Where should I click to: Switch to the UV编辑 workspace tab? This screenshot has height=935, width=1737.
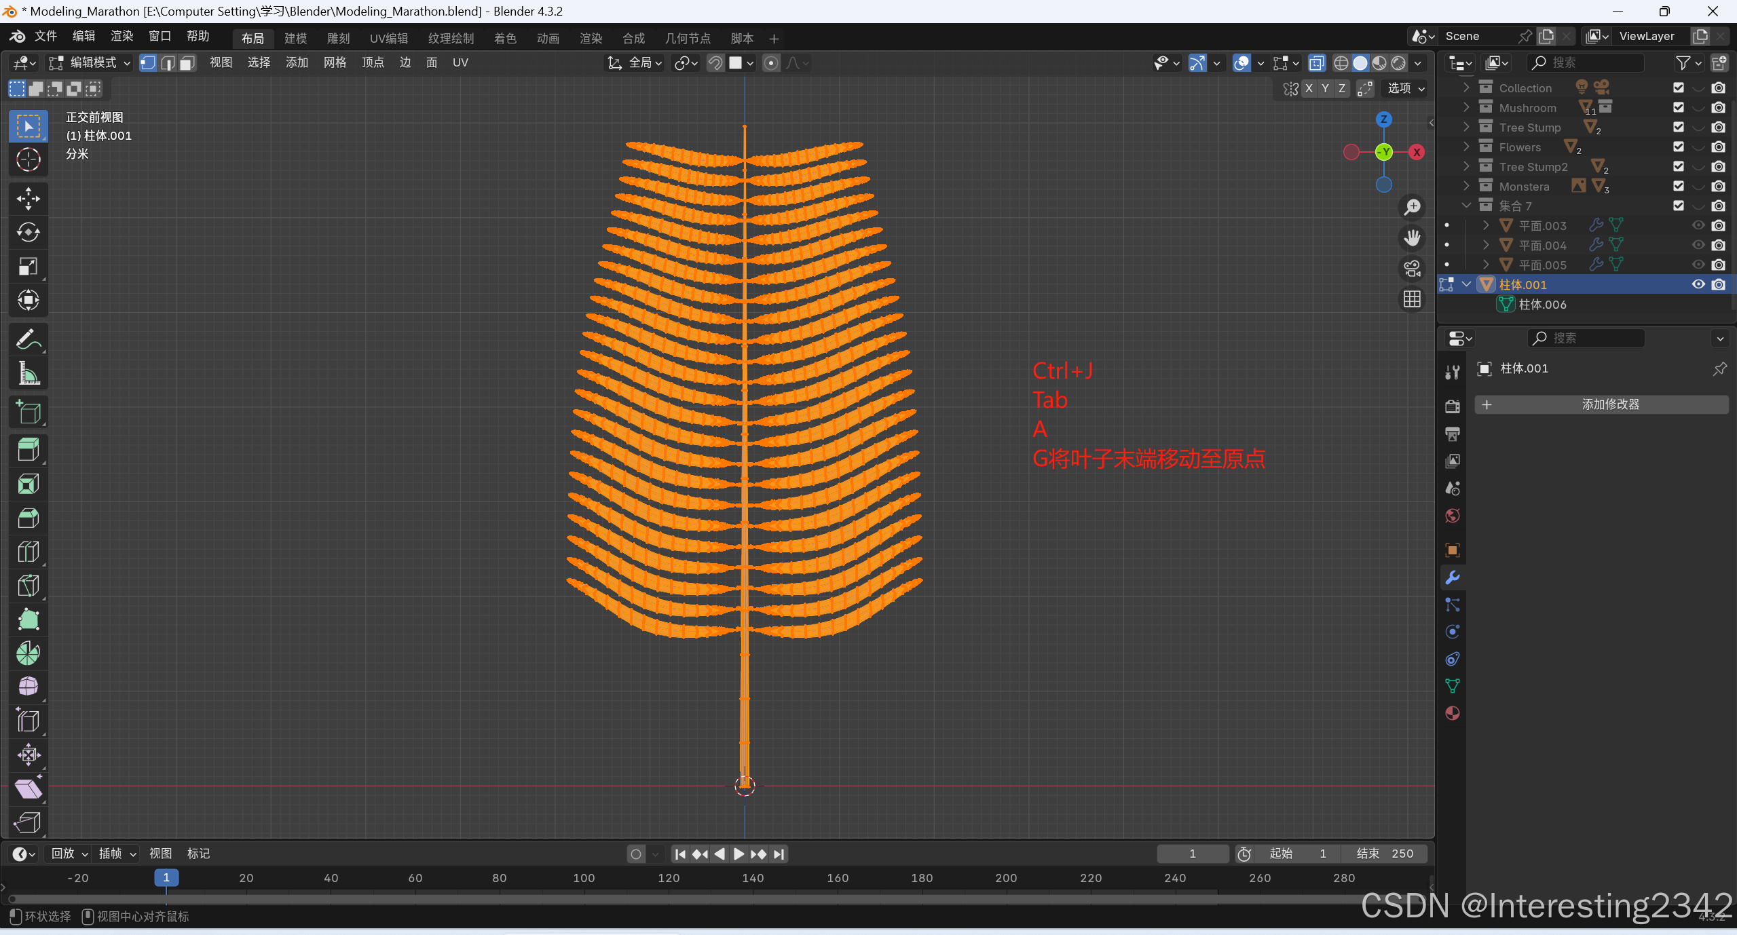[x=389, y=38]
